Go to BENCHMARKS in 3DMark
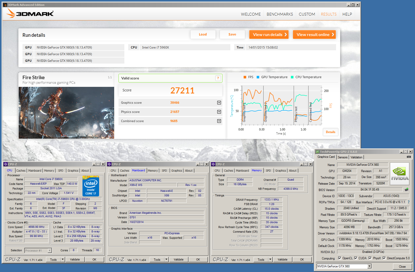Viewport: 415px width, 272px height. pos(280,14)
